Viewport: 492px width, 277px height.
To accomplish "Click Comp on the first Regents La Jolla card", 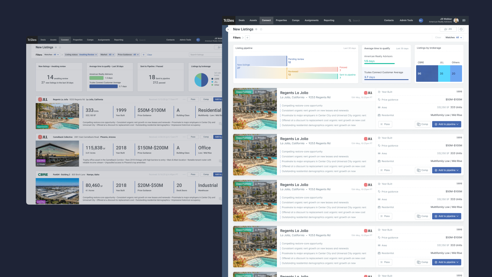I will pos(423,124).
